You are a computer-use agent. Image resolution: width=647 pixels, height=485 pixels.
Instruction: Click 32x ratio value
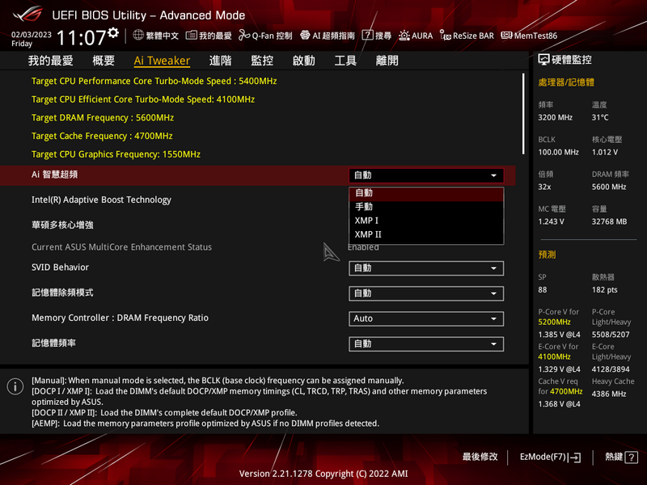point(544,187)
